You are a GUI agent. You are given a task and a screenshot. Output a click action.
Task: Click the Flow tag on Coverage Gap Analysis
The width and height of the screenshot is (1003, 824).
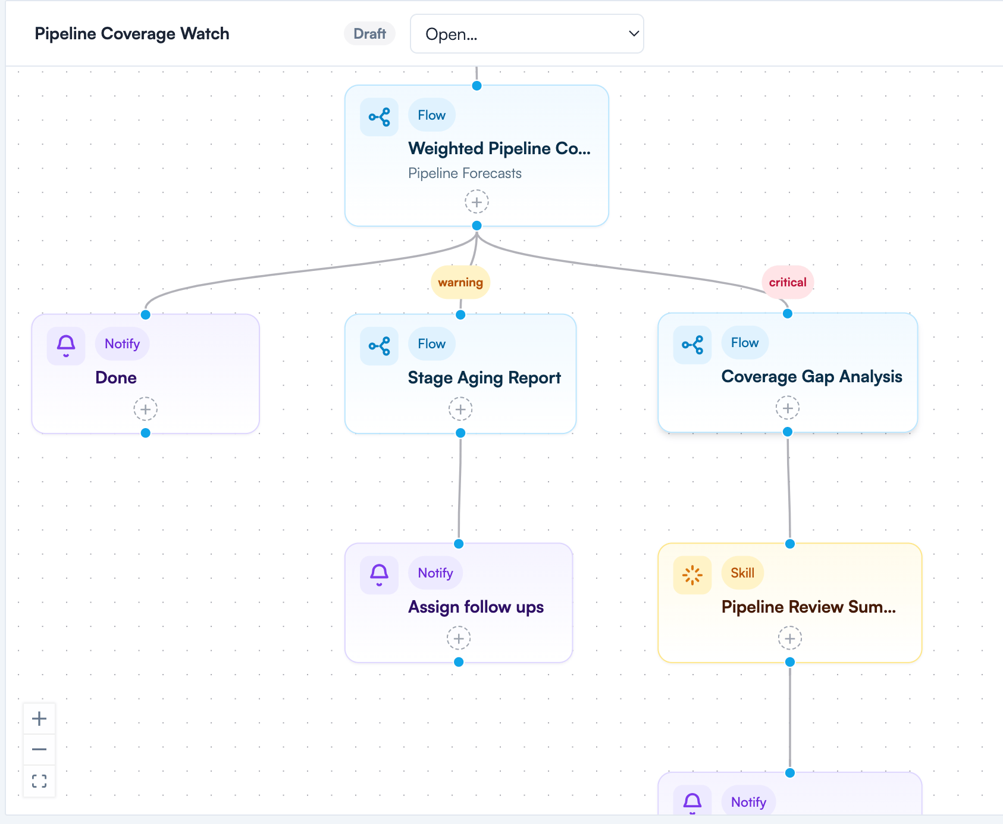click(745, 342)
